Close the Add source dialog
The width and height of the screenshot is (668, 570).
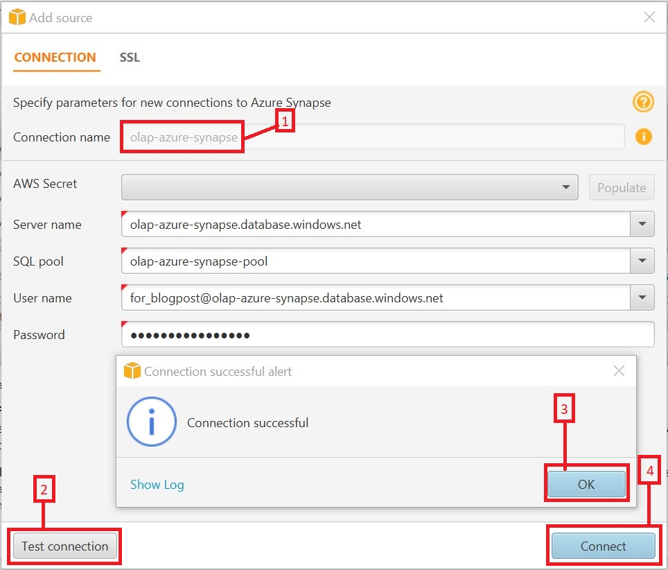click(649, 17)
